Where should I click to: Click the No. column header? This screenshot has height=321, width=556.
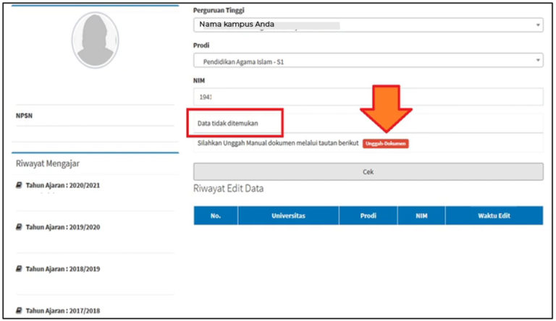click(215, 215)
